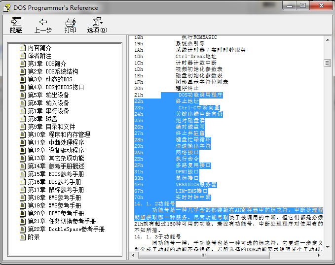Open topic 内容简介
335x265 pixels.
tap(40, 48)
